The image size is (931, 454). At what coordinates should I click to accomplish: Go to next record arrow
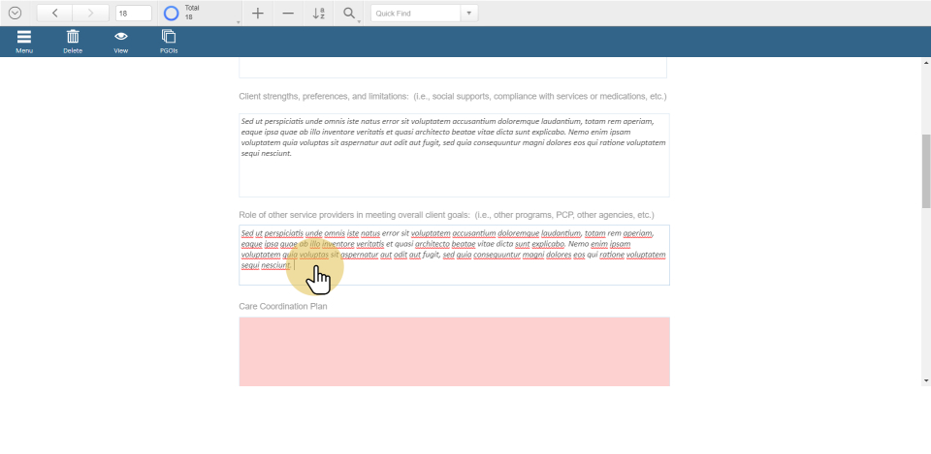point(90,14)
